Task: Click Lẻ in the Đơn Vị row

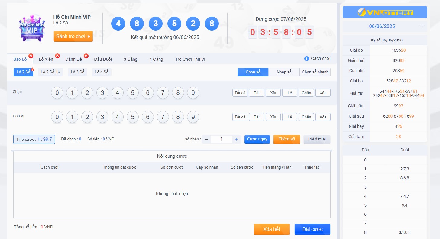Action: coord(290,117)
